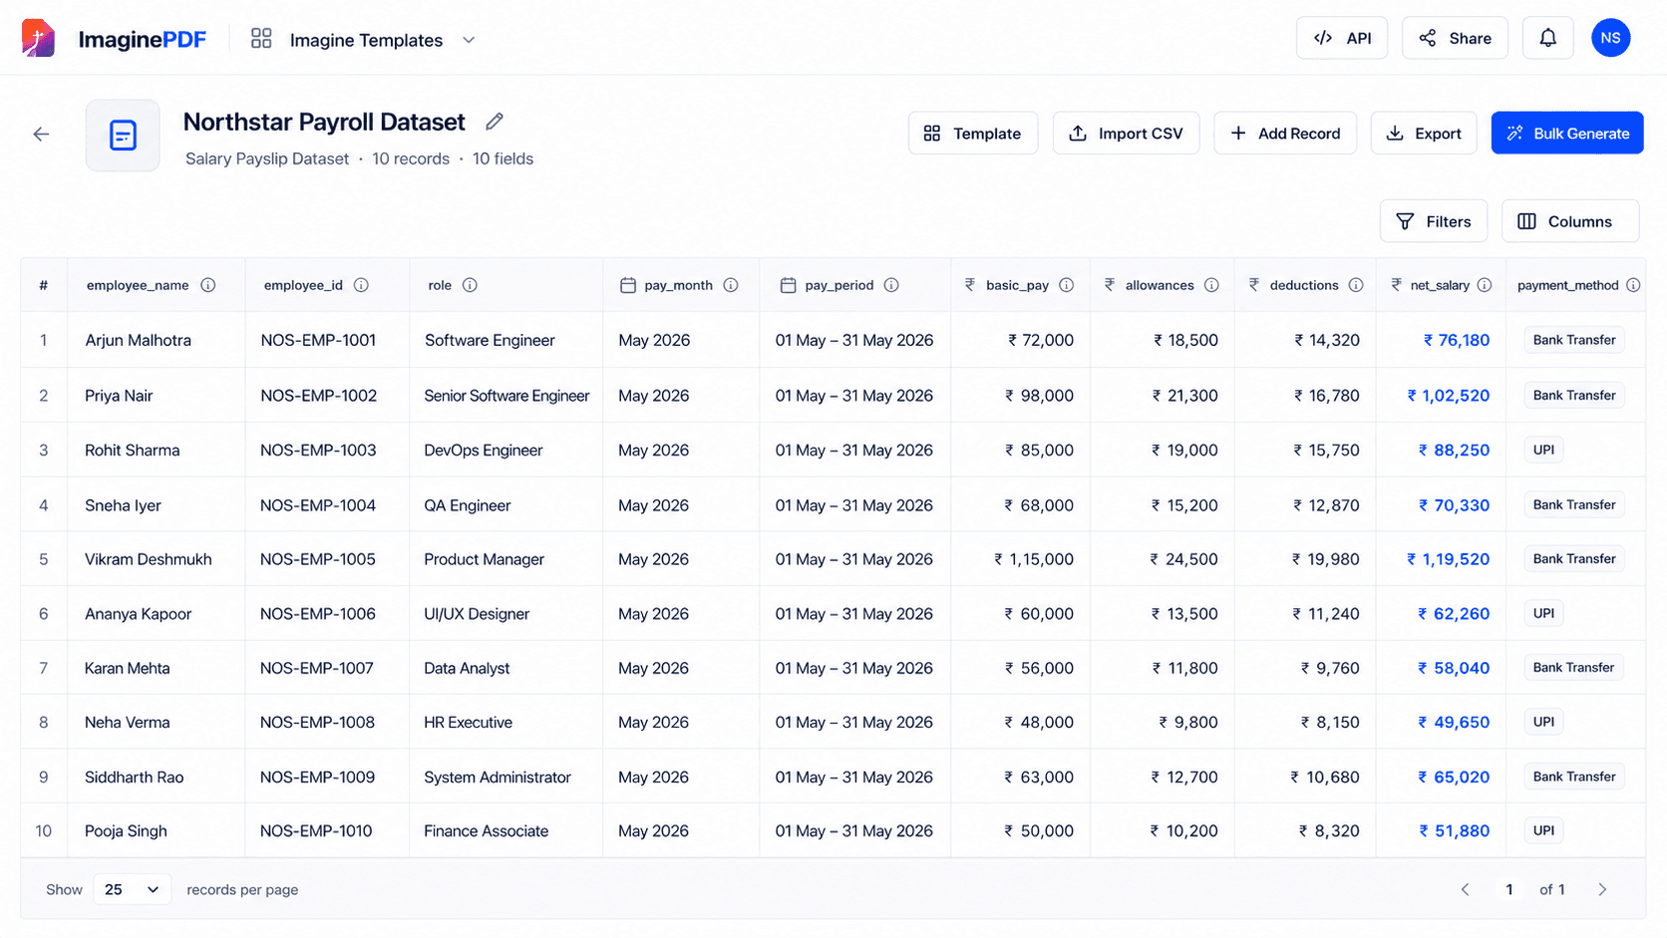Show info icon for basic_pay column
Viewport: 1667px width, 938px height.
[x=1067, y=285]
